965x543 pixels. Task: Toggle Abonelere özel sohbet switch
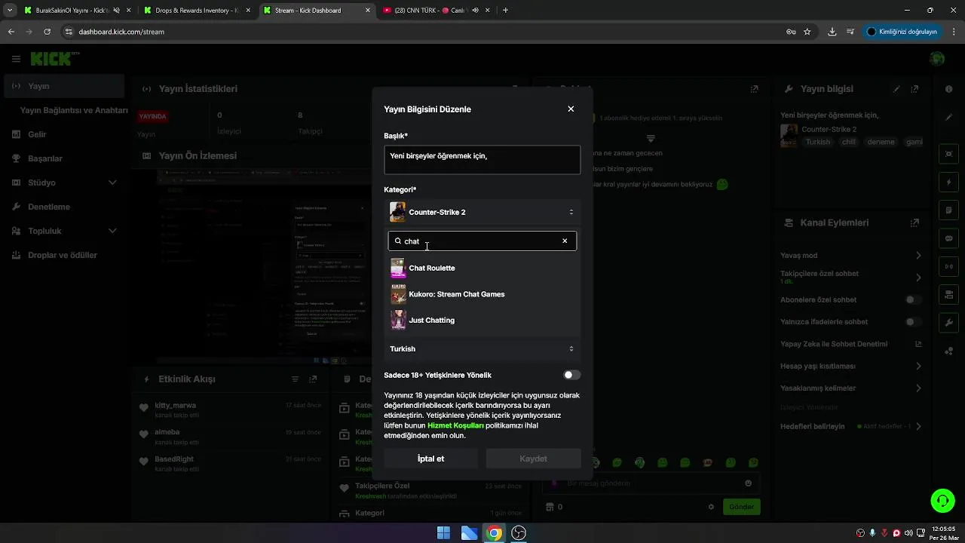point(913,299)
